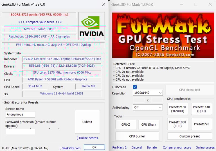Click Resolution: 1920x1080 (FS) result text

[39, 37]
